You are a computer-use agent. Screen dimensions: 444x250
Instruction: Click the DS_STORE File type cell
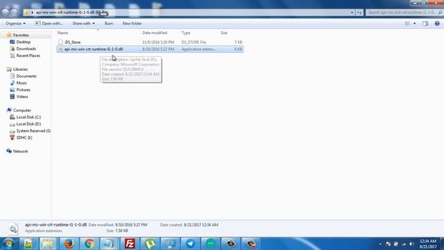click(194, 42)
